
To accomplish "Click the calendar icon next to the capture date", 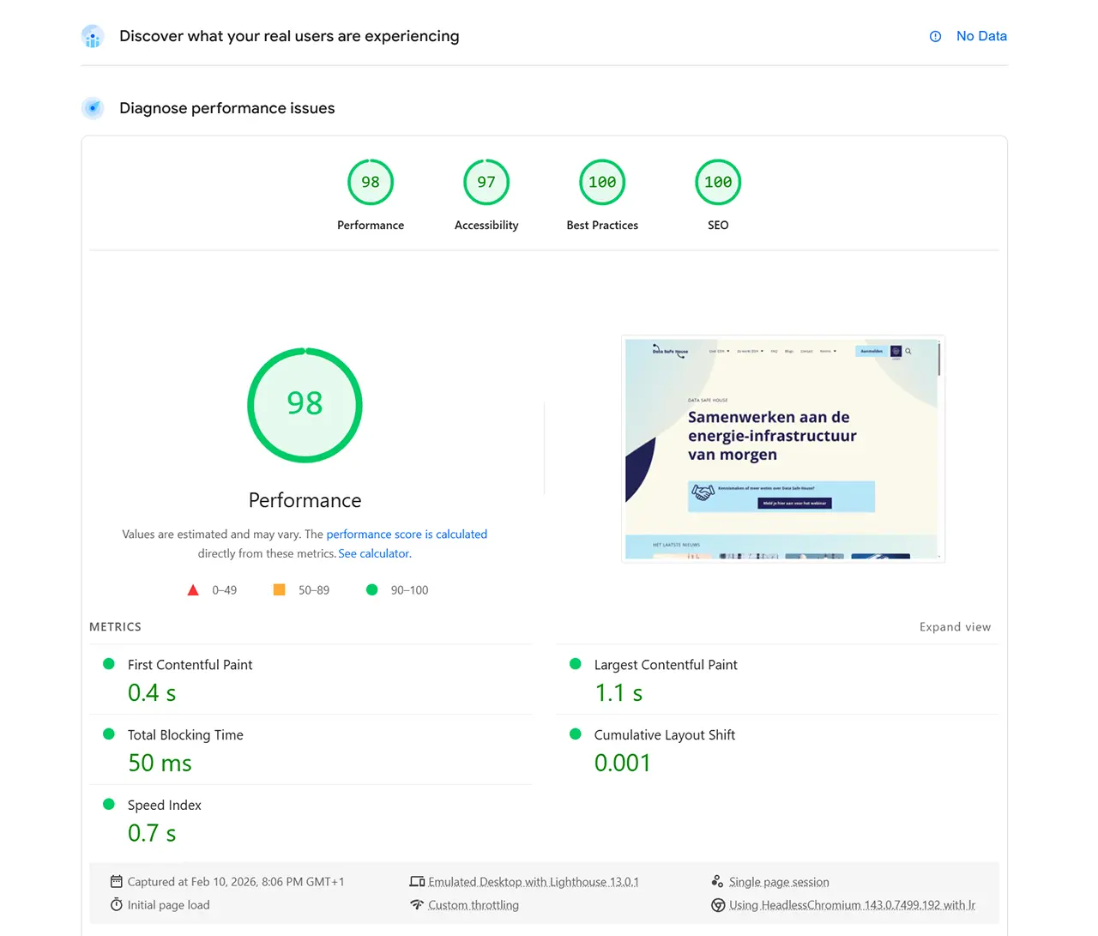I will point(115,881).
